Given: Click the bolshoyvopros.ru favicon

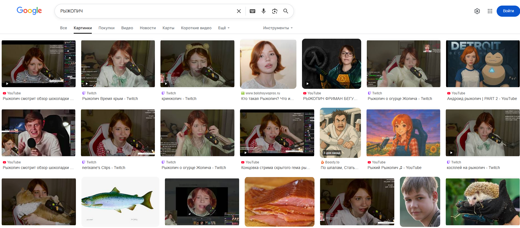Looking at the screenshot, I should pos(243,93).
